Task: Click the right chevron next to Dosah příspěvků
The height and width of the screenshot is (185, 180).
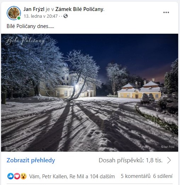Action: [169, 161]
